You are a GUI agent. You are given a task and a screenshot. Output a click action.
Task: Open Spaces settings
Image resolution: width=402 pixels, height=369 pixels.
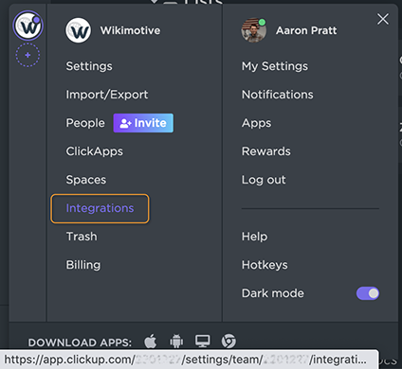[86, 180]
